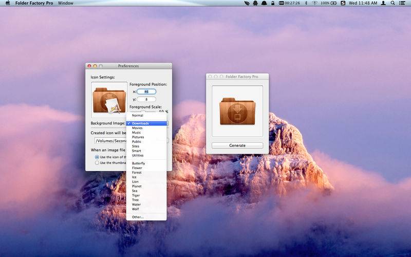Minimize the Preferences window

coord(95,66)
